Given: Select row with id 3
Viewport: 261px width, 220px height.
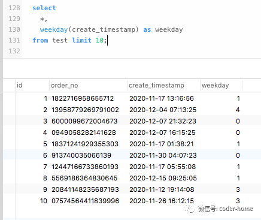Looking at the screenshot, I should click(x=132, y=121).
